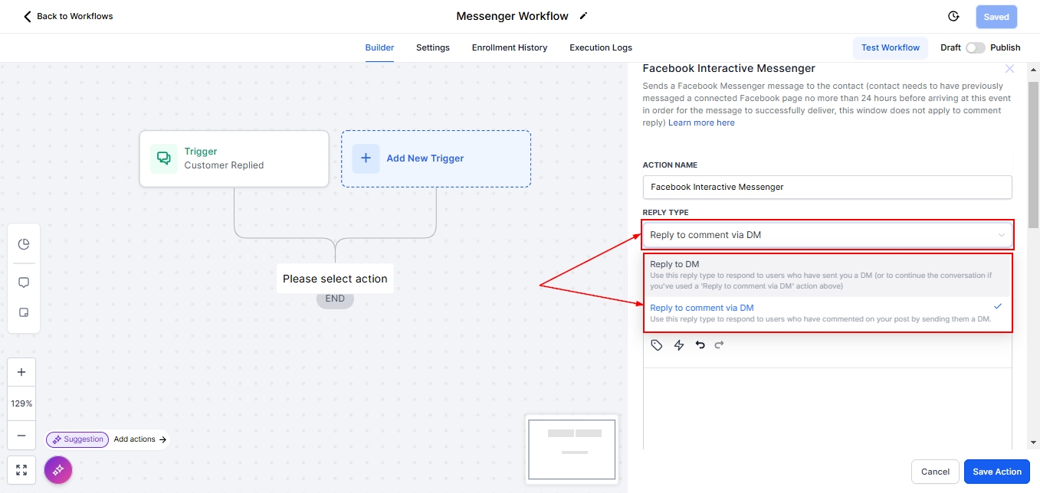The height and width of the screenshot is (493, 1040).
Task: Expand the Reply Type dropdown
Action: [x=827, y=235]
